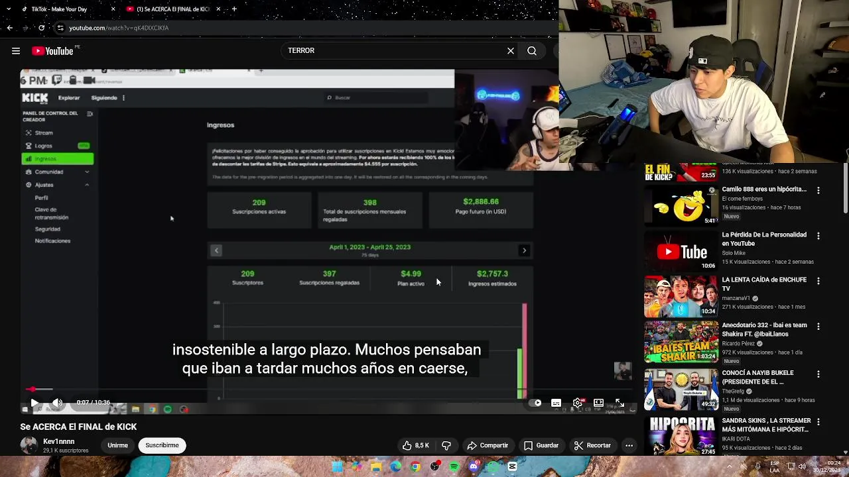Open the Kev1nnnn channel name link
Viewport: 849px width, 477px height.
click(x=59, y=442)
